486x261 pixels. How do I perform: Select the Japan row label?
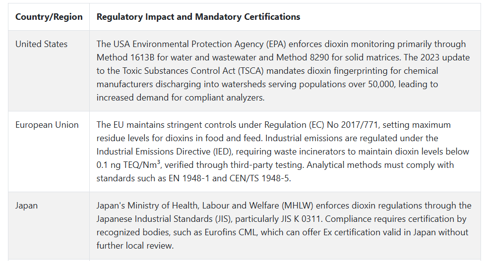[27, 206]
